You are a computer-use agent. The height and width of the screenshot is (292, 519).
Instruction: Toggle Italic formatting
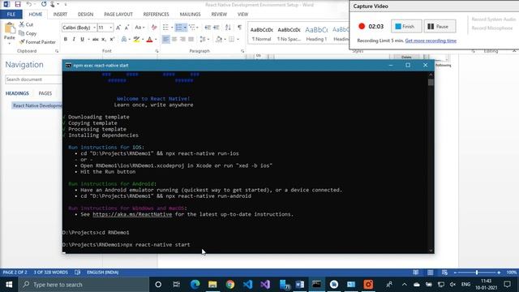point(74,40)
